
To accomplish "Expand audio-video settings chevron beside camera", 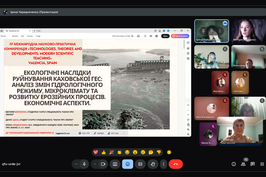I will point(95,164).
